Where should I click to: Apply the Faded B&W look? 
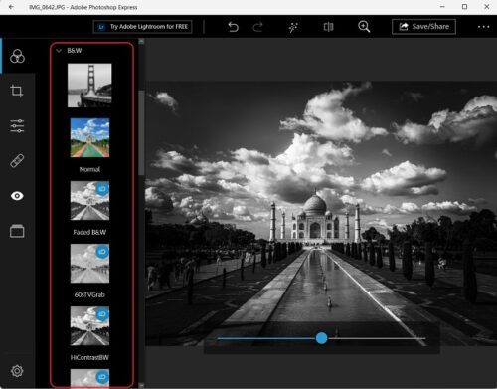click(89, 200)
